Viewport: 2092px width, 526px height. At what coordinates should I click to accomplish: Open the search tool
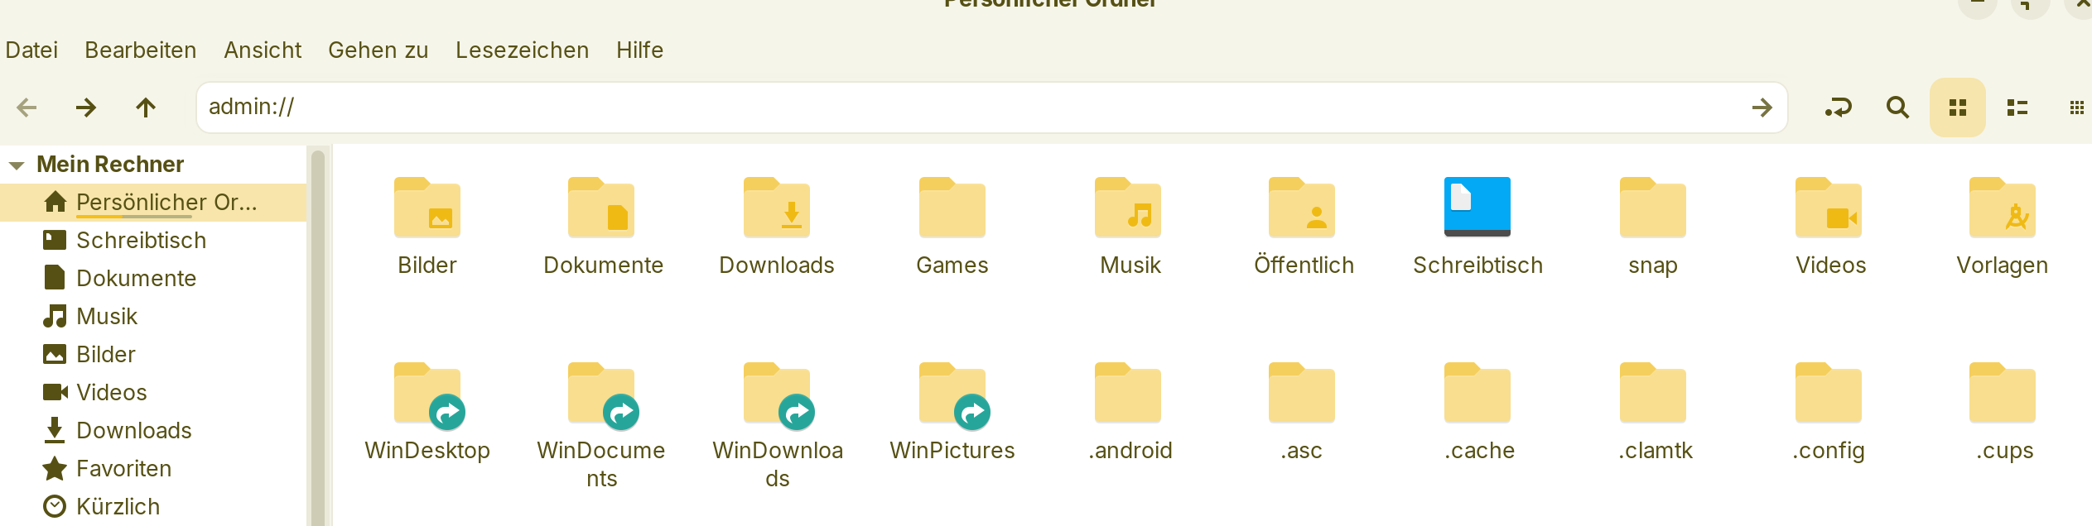tap(1897, 108)
